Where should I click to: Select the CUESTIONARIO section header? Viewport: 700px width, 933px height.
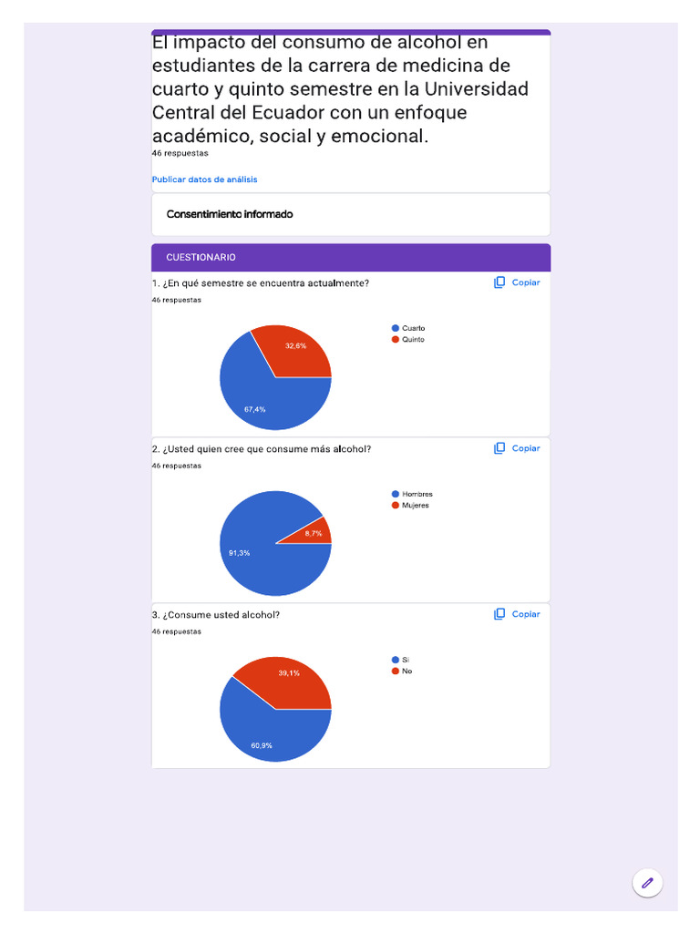tap(201, 258)
